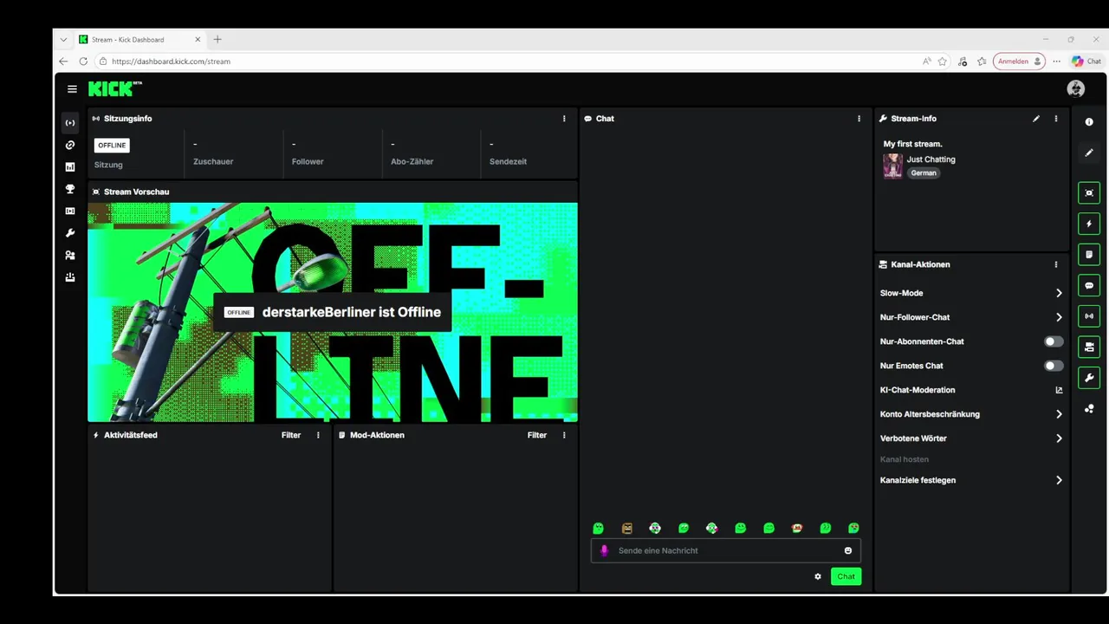Open the wrench settings sidebar icon
Viewport: 1109px width, 624px height.
point(70,233)
